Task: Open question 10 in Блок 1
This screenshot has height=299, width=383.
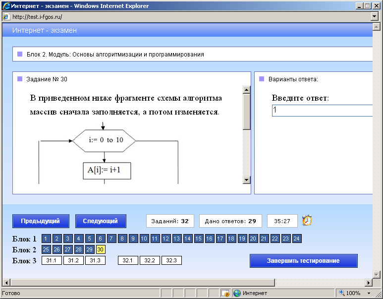Action: coord(144,239)
